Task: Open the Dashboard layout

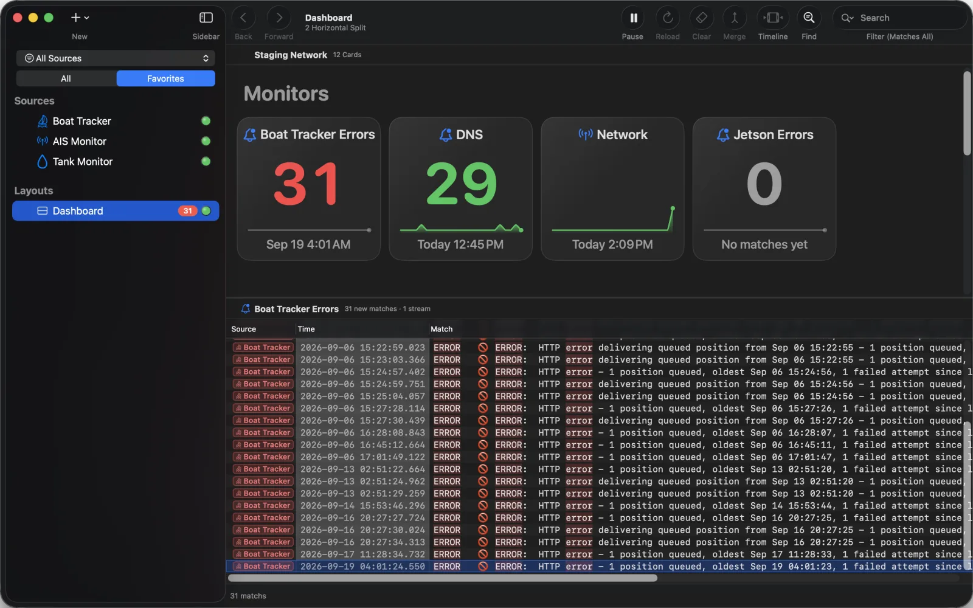Action: pyautogui.click(x=116, y=211)
